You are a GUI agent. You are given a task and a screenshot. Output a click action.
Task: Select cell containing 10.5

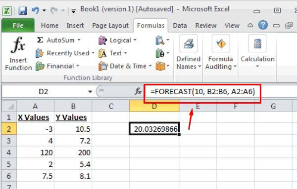pos(73,129)
